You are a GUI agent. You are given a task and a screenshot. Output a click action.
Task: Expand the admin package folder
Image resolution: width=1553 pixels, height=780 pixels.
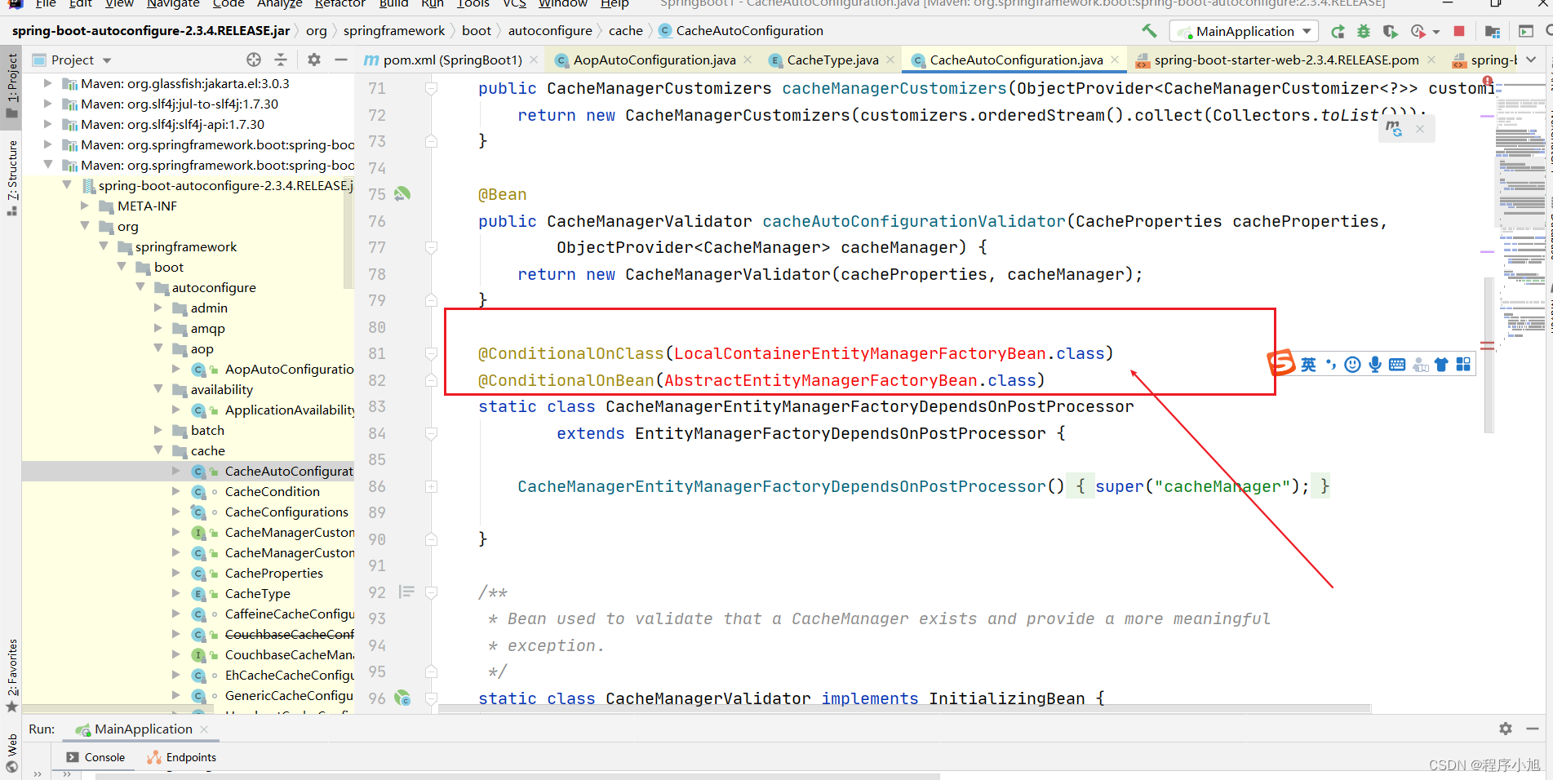158,308
